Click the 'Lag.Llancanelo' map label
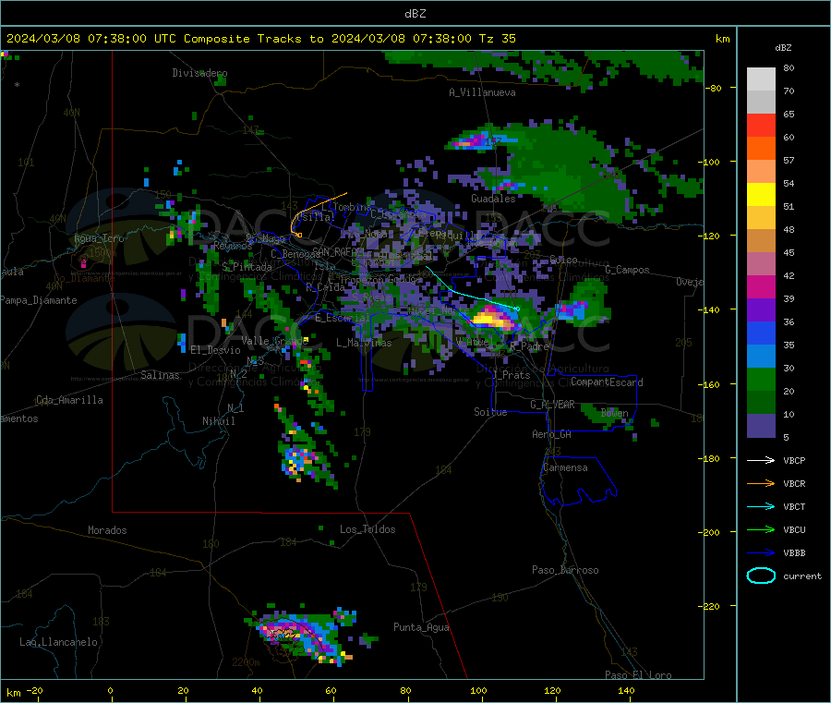The image size is (831, 703). click(58, 642)
